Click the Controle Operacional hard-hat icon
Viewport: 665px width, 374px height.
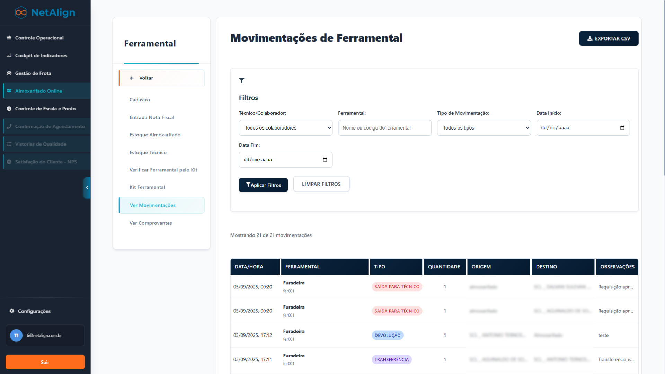click(9, 38)
